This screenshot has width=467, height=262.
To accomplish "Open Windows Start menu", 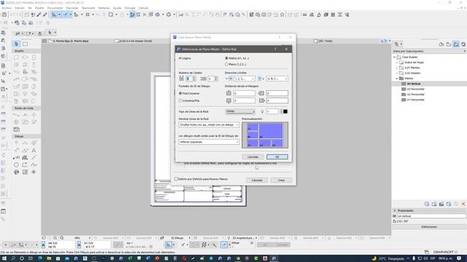I will click(4, 258).
